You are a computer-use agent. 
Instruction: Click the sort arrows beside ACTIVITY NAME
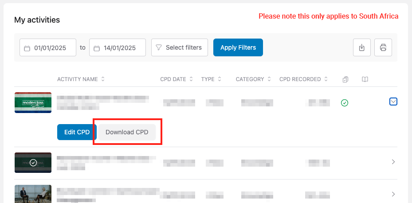[x=103, y=79]
